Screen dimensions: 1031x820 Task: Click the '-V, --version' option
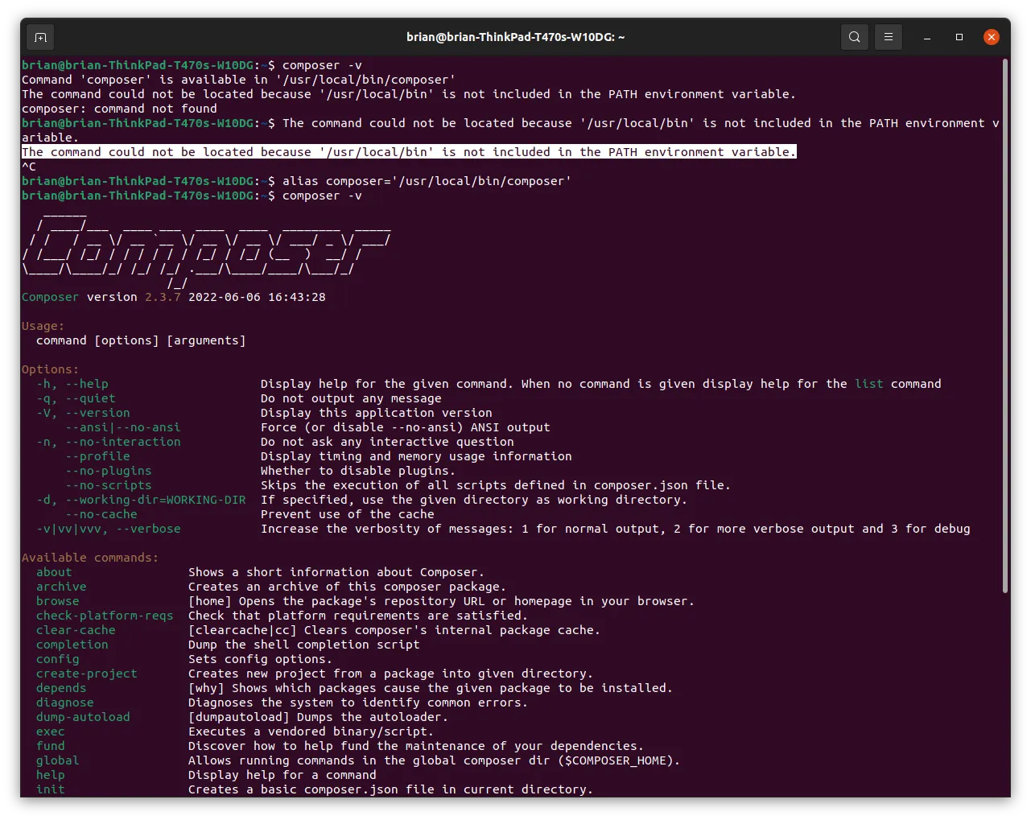point(83,413)
